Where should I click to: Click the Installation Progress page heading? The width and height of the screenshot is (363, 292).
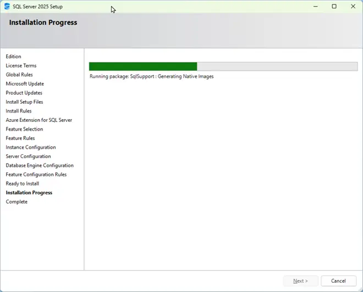(x=43, y=23)
